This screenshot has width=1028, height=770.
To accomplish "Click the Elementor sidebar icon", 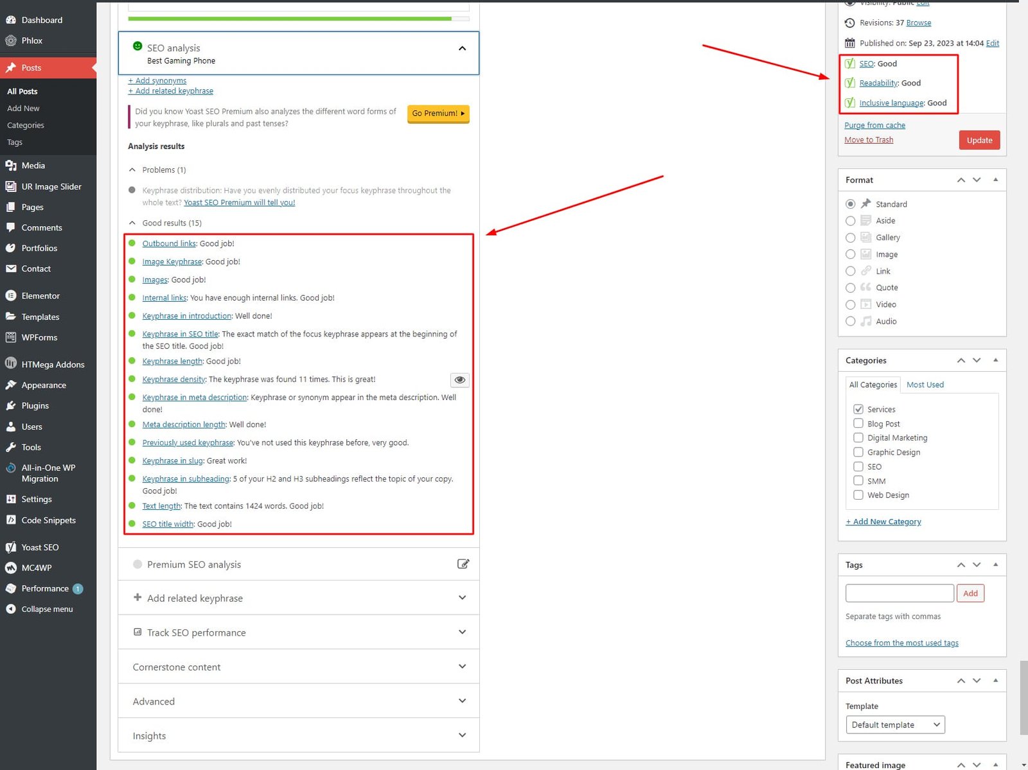I will click(11, 295).
